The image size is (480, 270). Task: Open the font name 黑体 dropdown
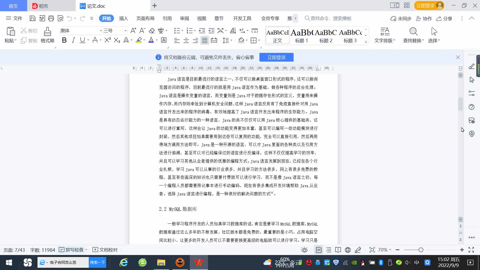pyautogui.click(x=101, y=31)
